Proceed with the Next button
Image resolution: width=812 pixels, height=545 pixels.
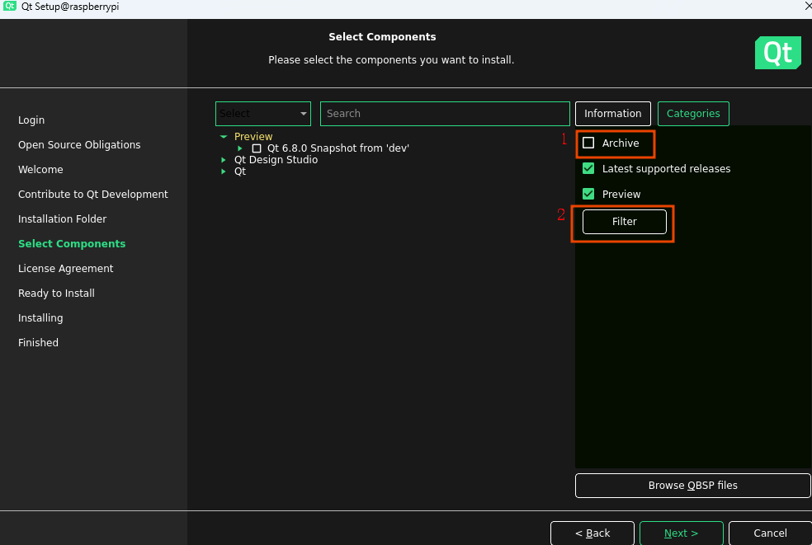coord(681,533)
